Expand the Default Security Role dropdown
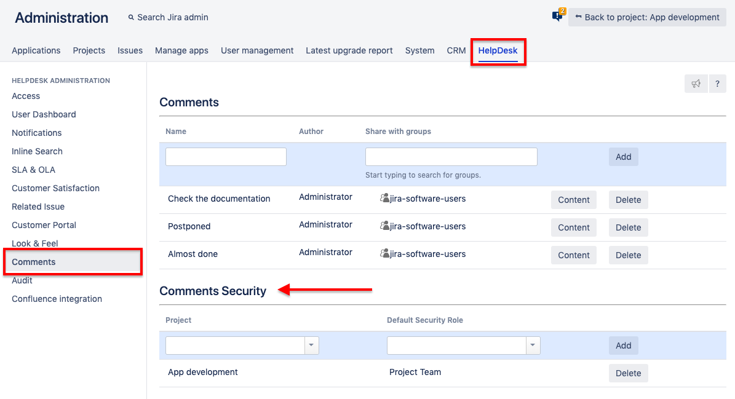 [533, 346]
